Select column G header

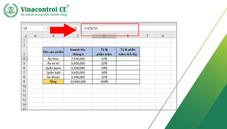click(163, 36)
